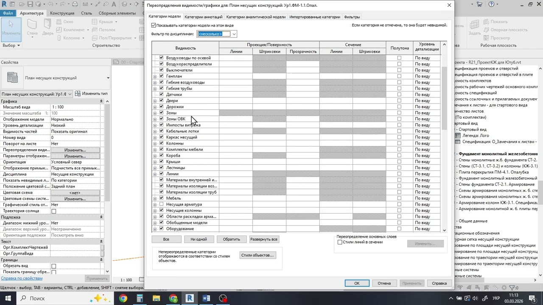Open the Фильтры tab
The image size is (543, 305).
[x=352, y=17]
